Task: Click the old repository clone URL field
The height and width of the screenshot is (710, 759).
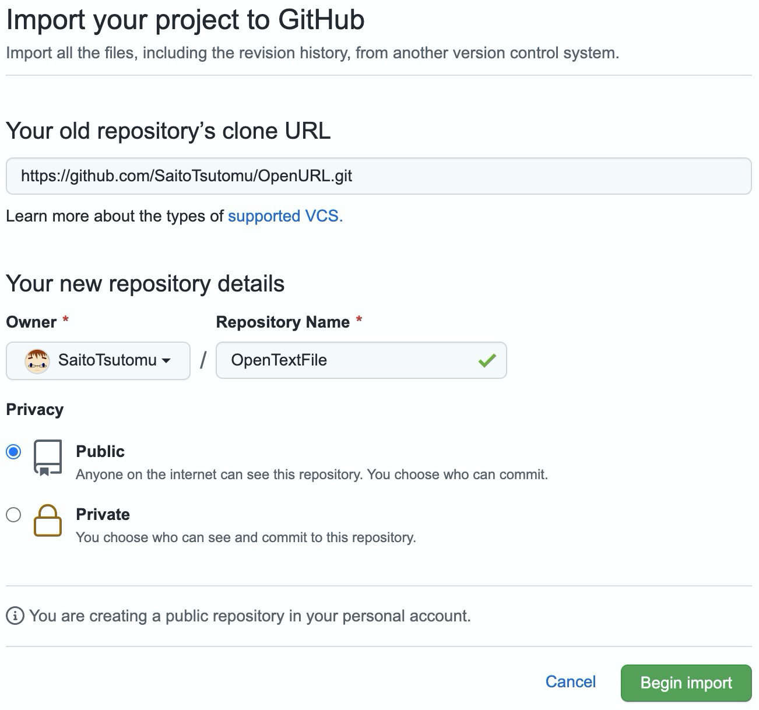Action: pos(378,176)
